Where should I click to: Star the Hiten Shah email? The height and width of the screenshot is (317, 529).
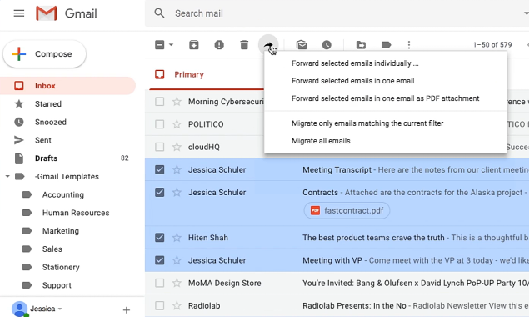(177, 237)
